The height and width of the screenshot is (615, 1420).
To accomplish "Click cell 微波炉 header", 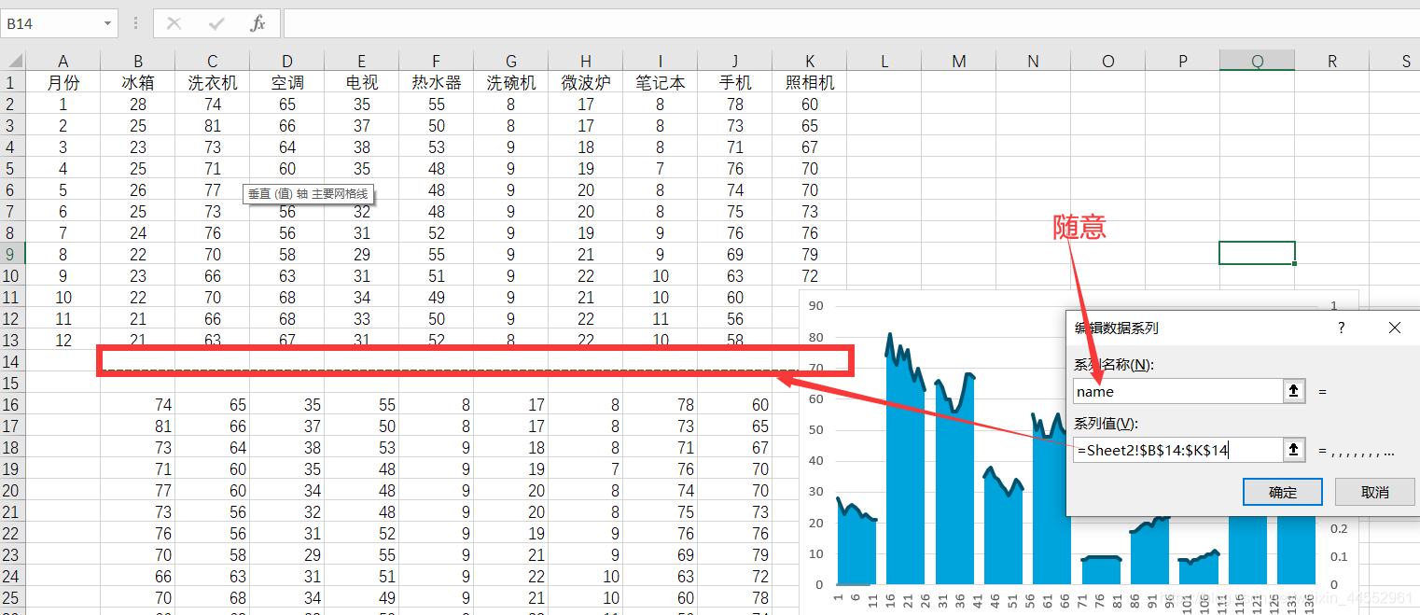I will coord(586,82).
